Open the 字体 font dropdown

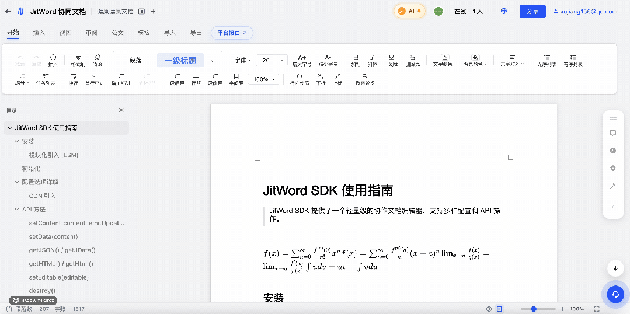click(242, 61)
